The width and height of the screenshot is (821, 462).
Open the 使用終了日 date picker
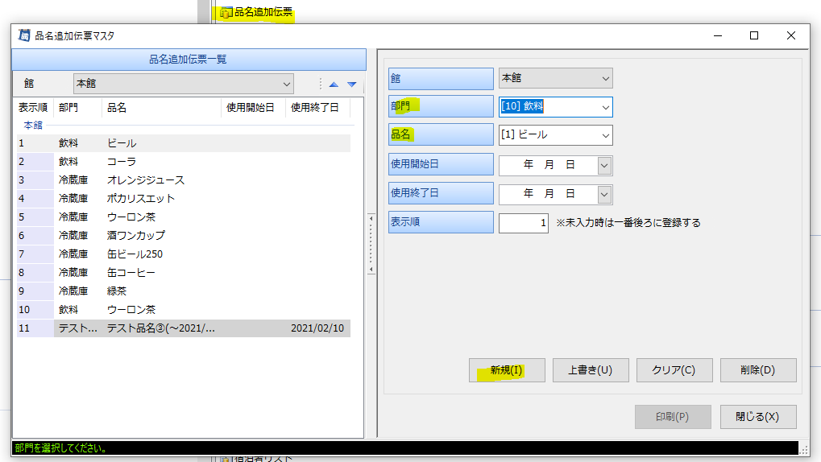click(x=605, y=194)
